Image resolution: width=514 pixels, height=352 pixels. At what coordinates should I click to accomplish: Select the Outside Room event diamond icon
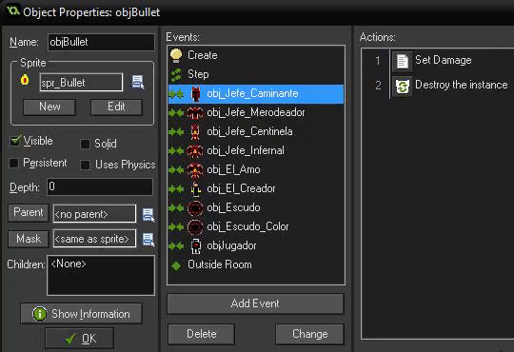point(176,265)
